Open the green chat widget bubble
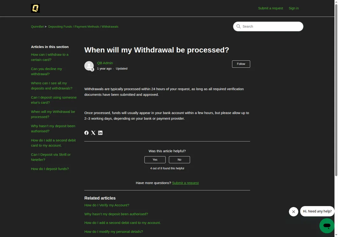The width and height of the screenshot is (338, 237). [x=327, y=226]
